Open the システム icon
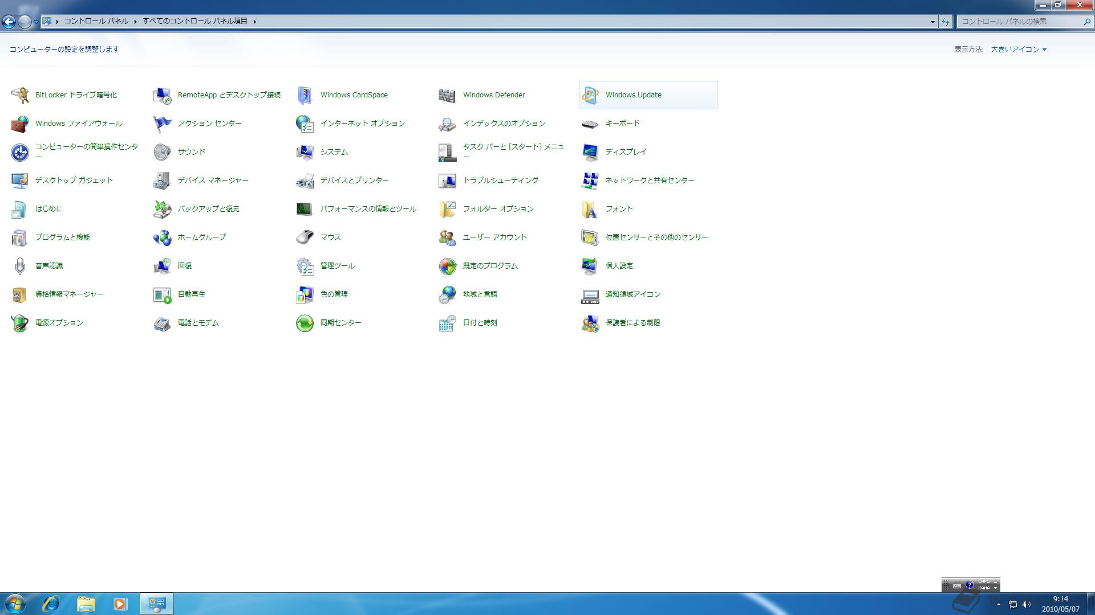The image size is (1095, 615). 305,152
